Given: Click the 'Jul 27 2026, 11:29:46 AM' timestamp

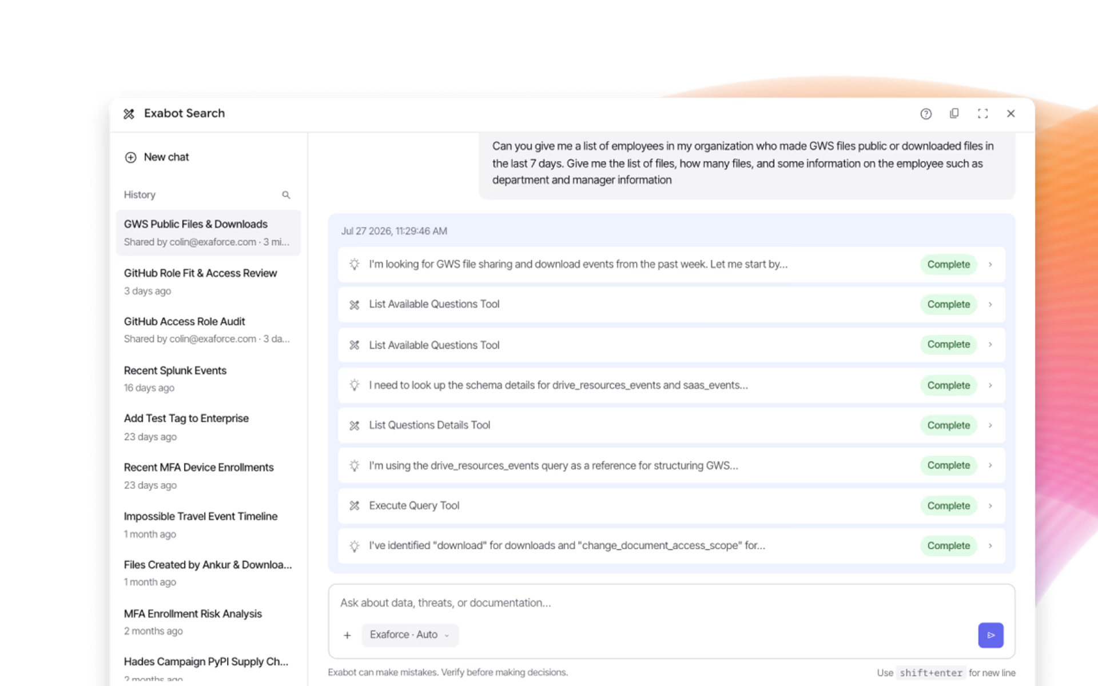Looking at the screenshot, I should click(x=394, y=231).
